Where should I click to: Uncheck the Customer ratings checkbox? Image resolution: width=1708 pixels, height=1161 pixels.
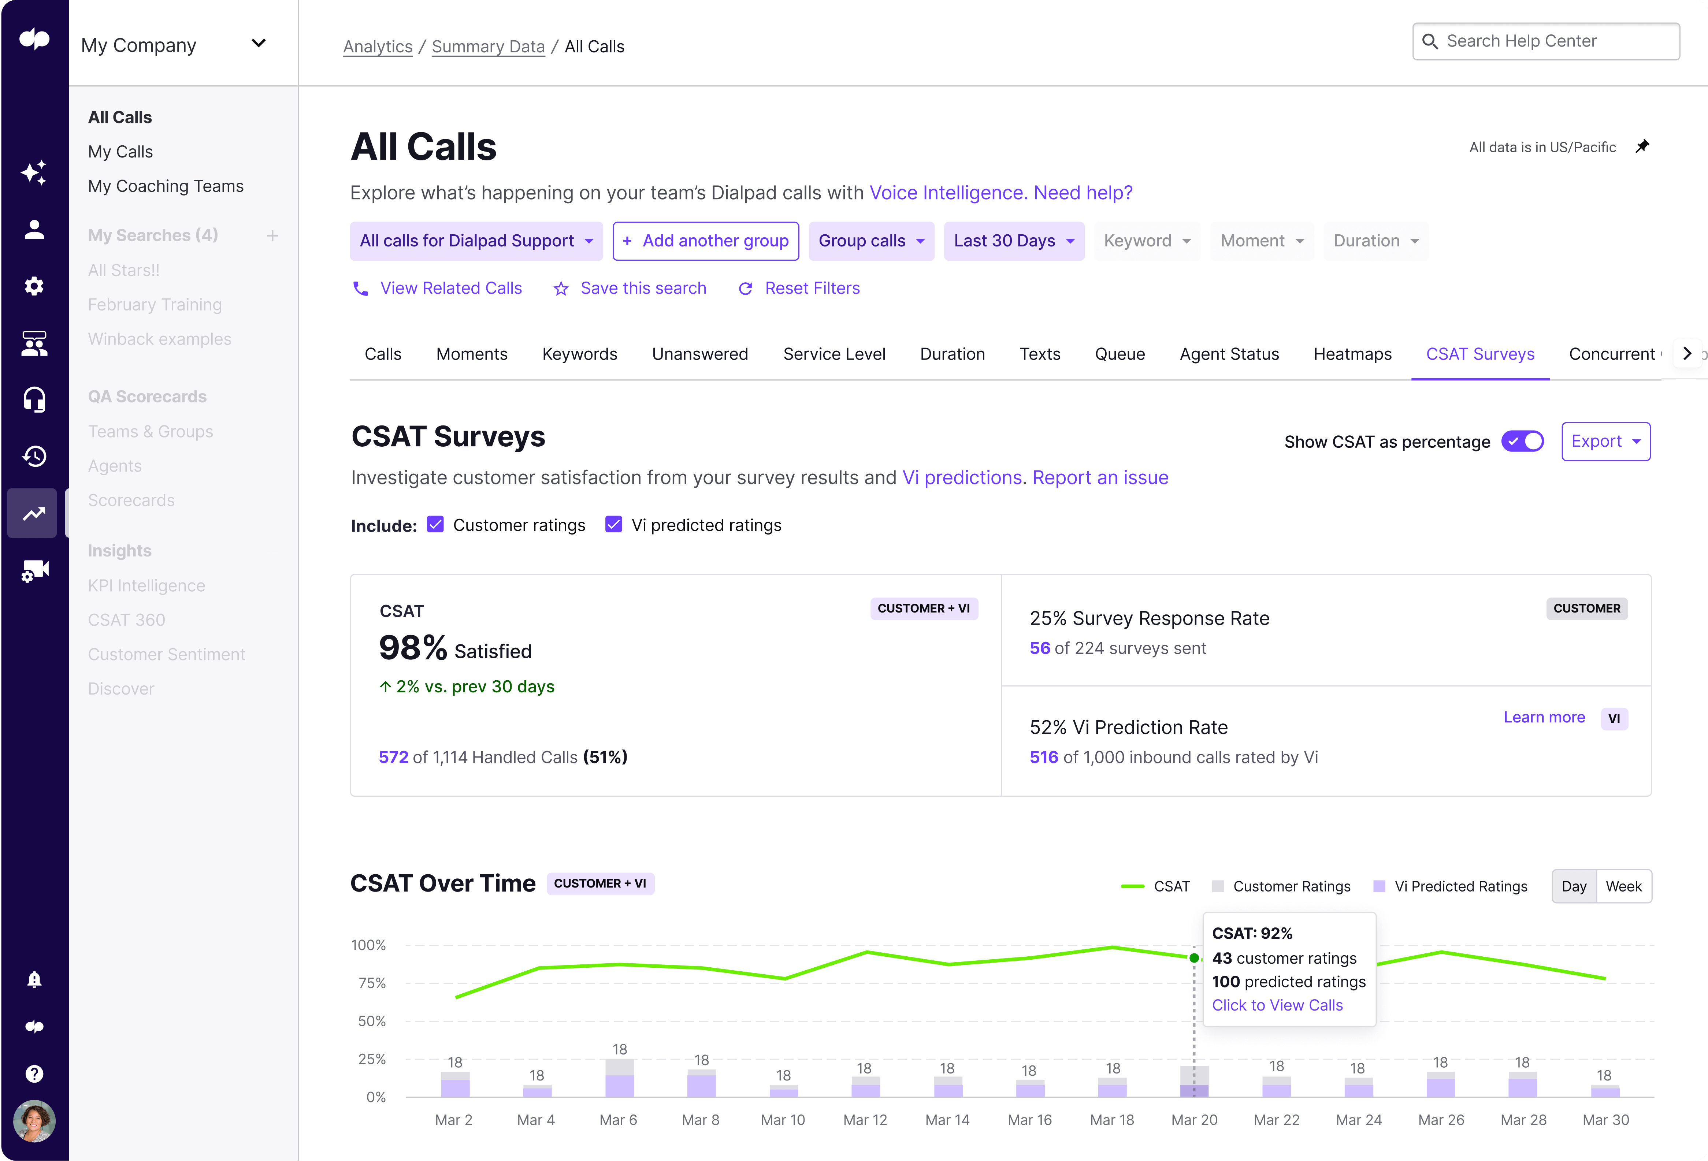pyautogui.click(x=435, y=525)
